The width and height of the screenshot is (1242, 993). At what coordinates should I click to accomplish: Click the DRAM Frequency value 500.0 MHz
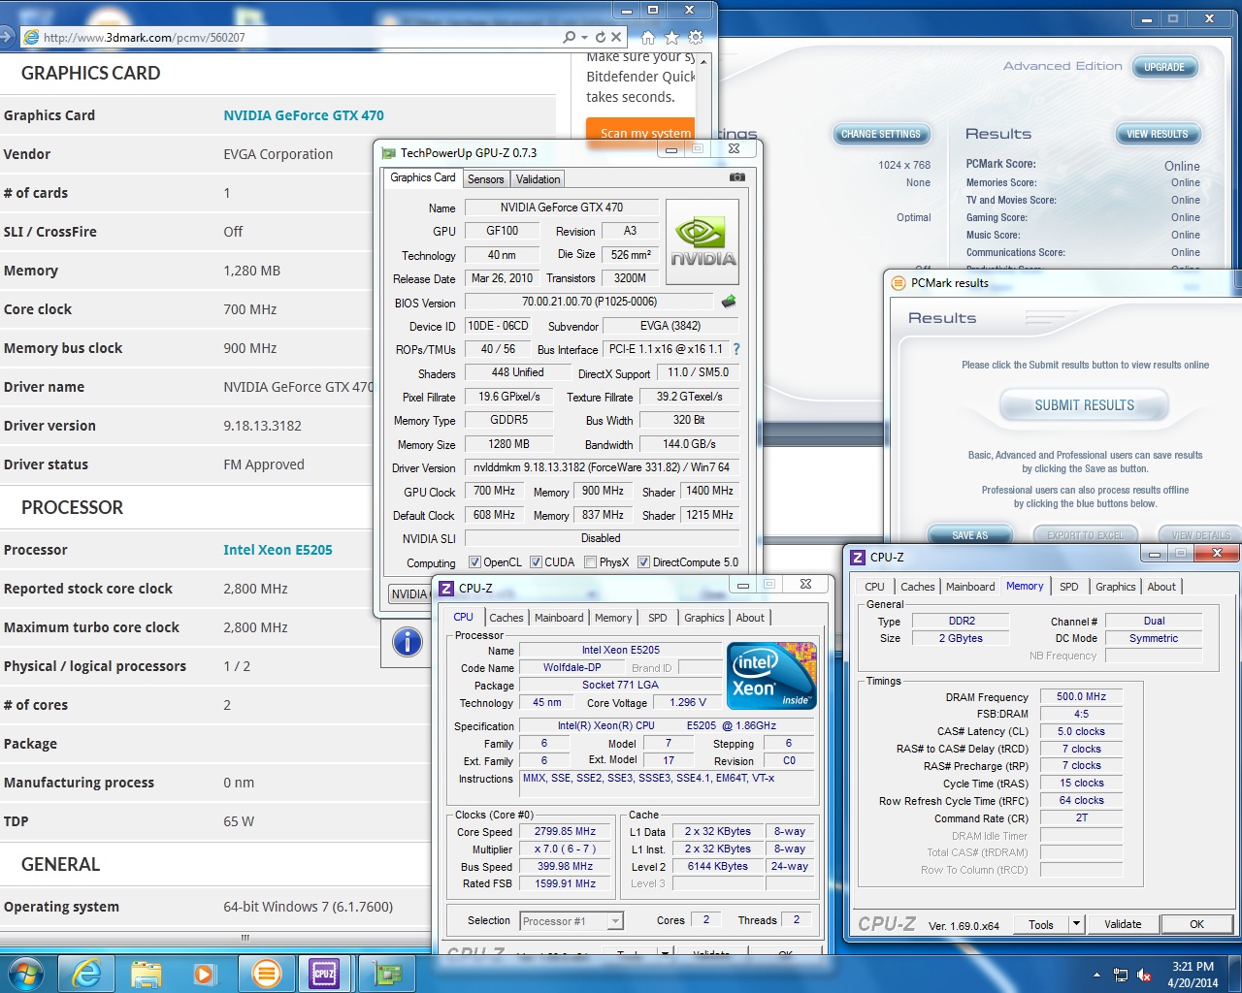[1081, 696]
